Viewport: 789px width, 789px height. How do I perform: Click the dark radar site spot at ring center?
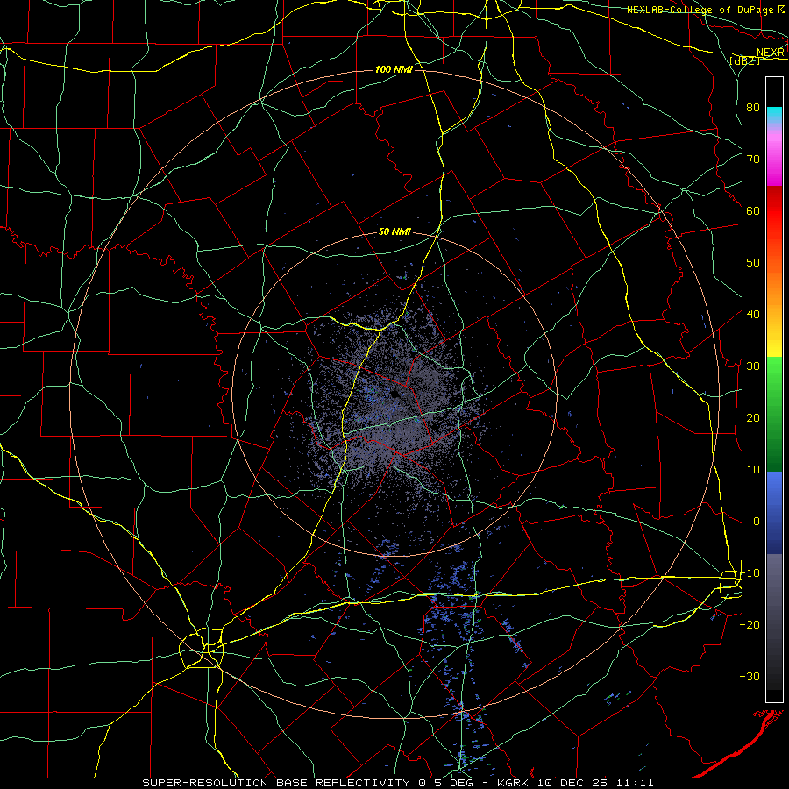(396, 394)
